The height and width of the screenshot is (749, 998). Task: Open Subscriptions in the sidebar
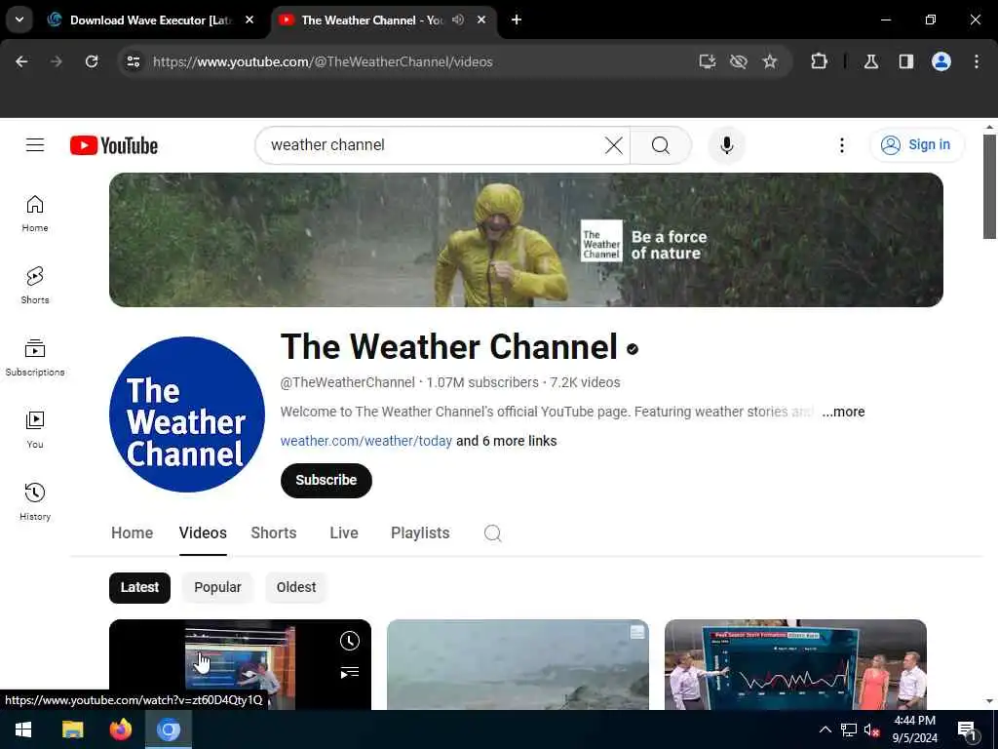35,358
